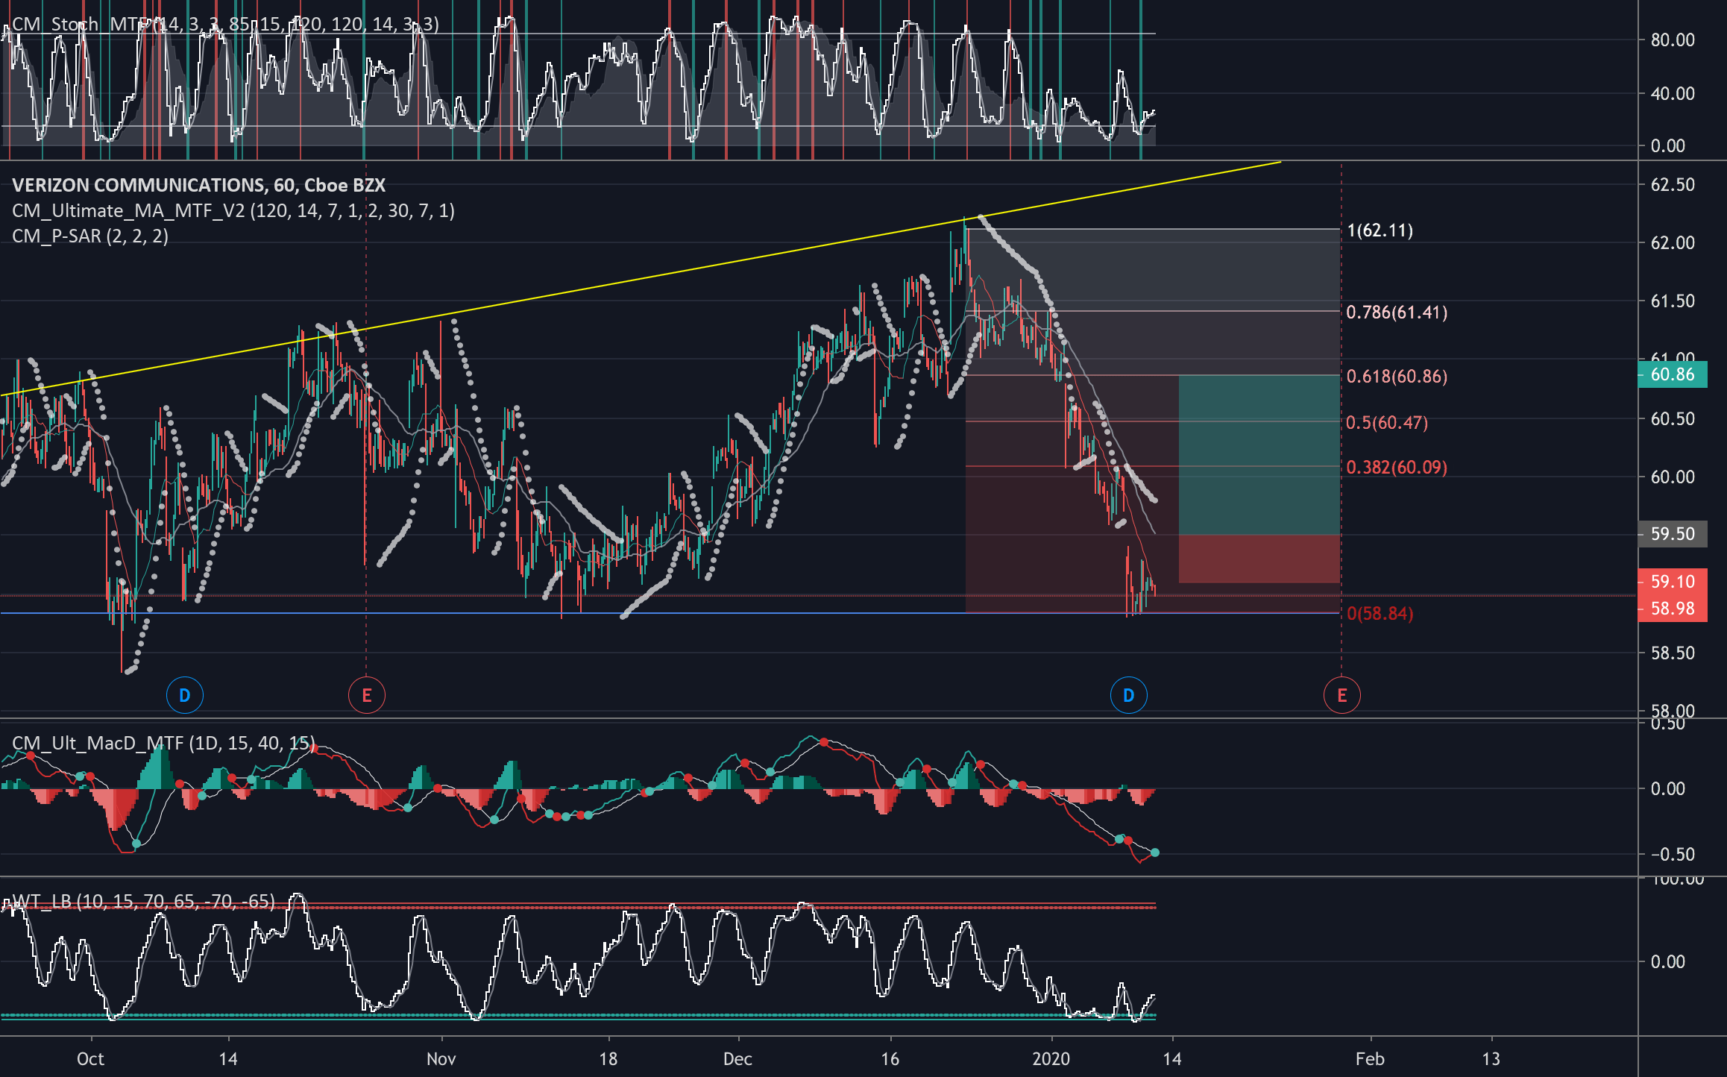Click the red 58.98 current price label
Image resolution: width=1727 pixels, height=1077 pixels.
[1672, 609]
